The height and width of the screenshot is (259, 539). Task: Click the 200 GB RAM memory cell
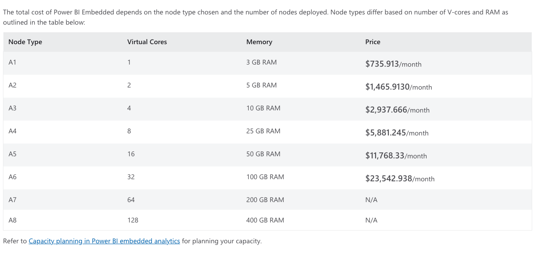point(265,200)
